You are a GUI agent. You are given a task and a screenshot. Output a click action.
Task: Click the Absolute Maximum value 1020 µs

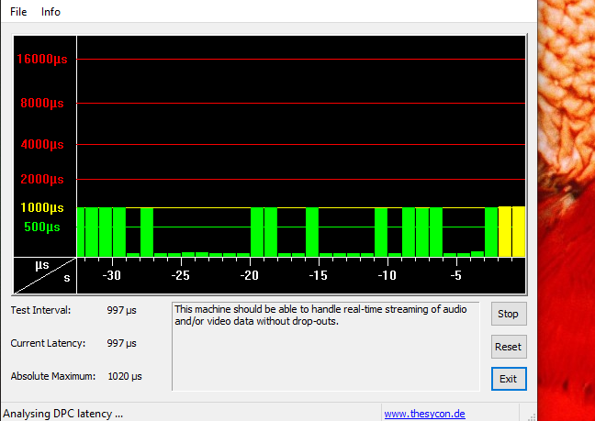pos(125,376)
